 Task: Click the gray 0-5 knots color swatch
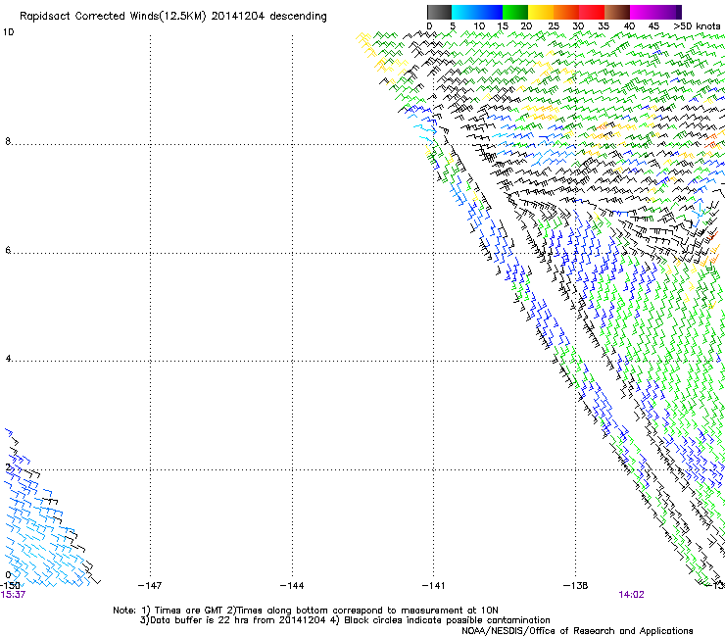(439, 12)
